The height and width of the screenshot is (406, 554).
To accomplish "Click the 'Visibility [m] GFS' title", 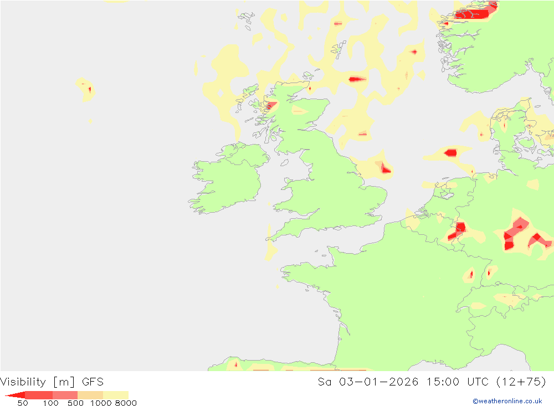I will pyautogui.click(x=52, y=382).
